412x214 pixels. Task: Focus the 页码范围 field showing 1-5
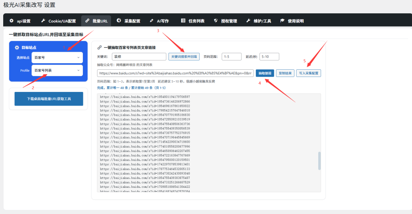point(231,56)
